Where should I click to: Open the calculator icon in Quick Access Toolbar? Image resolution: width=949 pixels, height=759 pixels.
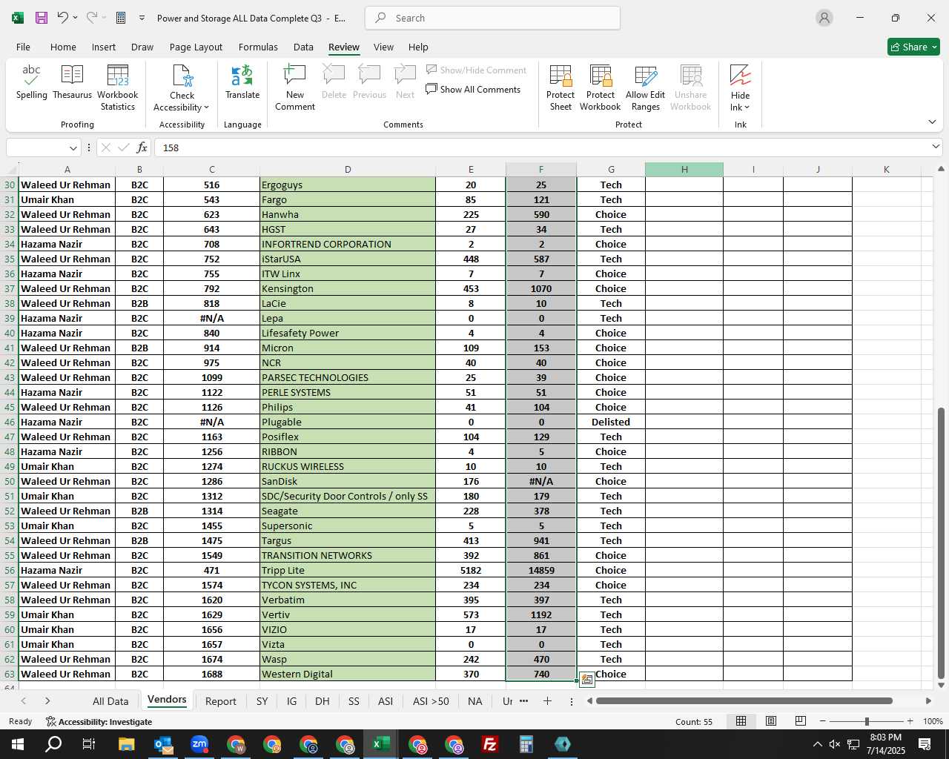[x=121, y=18]
